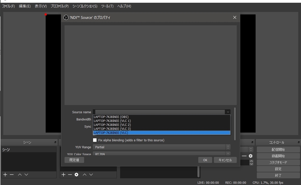The width and height of the screenshot is (301, 185).
Task: Remove source with minus icon
Action: coord(70,174)
